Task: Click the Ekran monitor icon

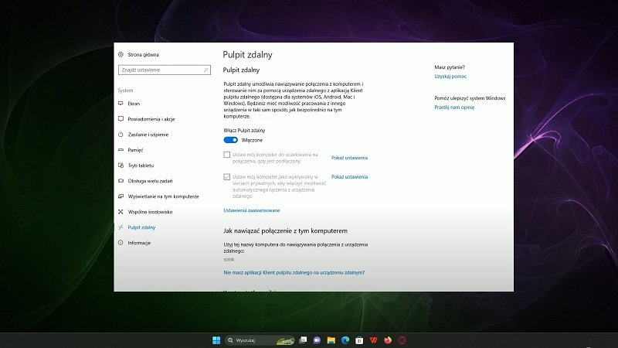Action: (x=121, y=104)
